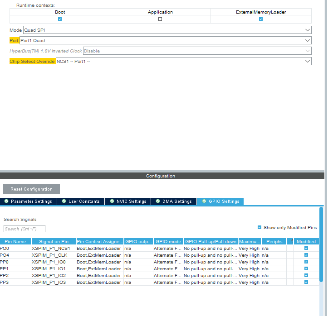Click pull-up/pull-down cell in PP0 row
The image size is (333, 316).
pyautogui.click(x=211, y=262)
